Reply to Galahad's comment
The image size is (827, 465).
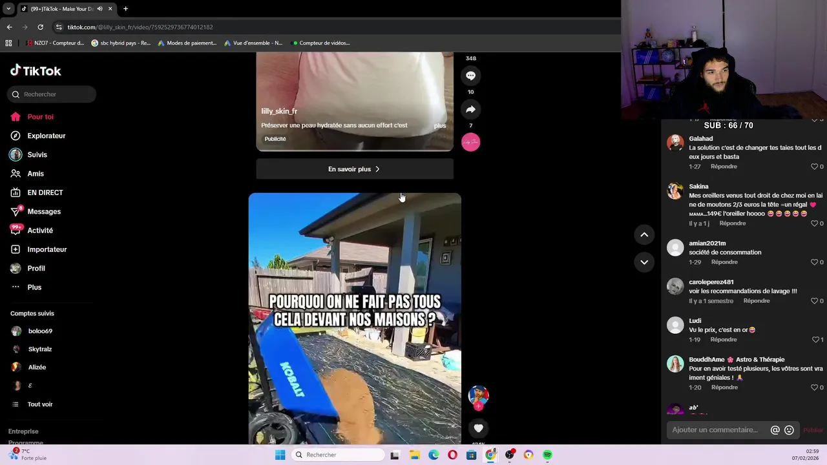[724, 167]
